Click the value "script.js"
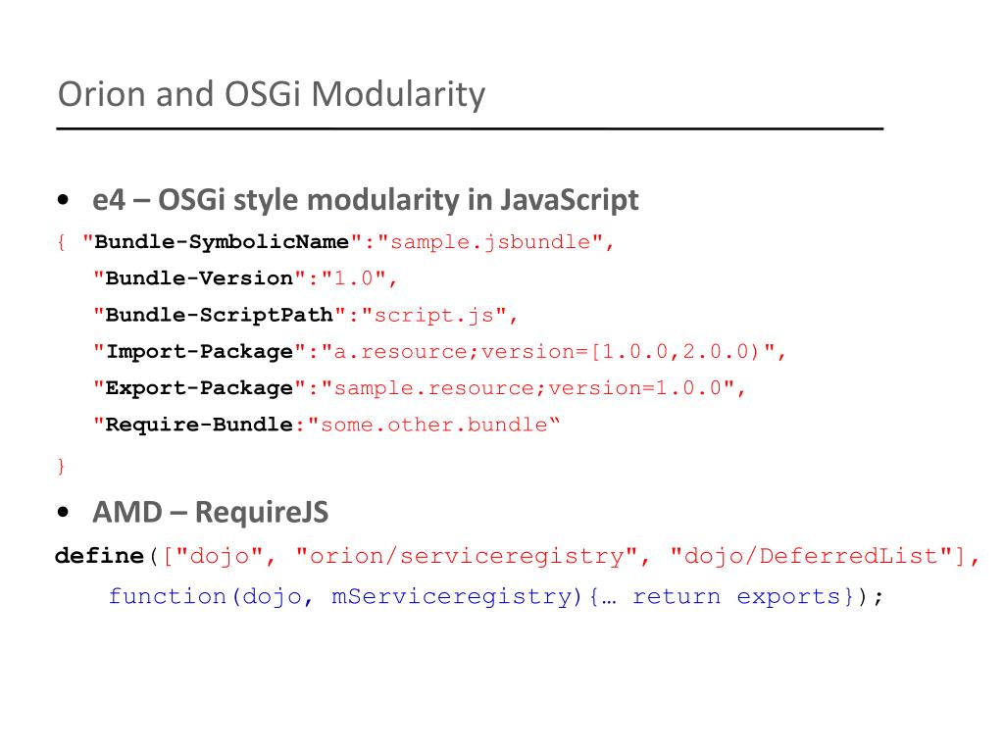The width and height of the screenshot is (1004, 753). point(434,315)
